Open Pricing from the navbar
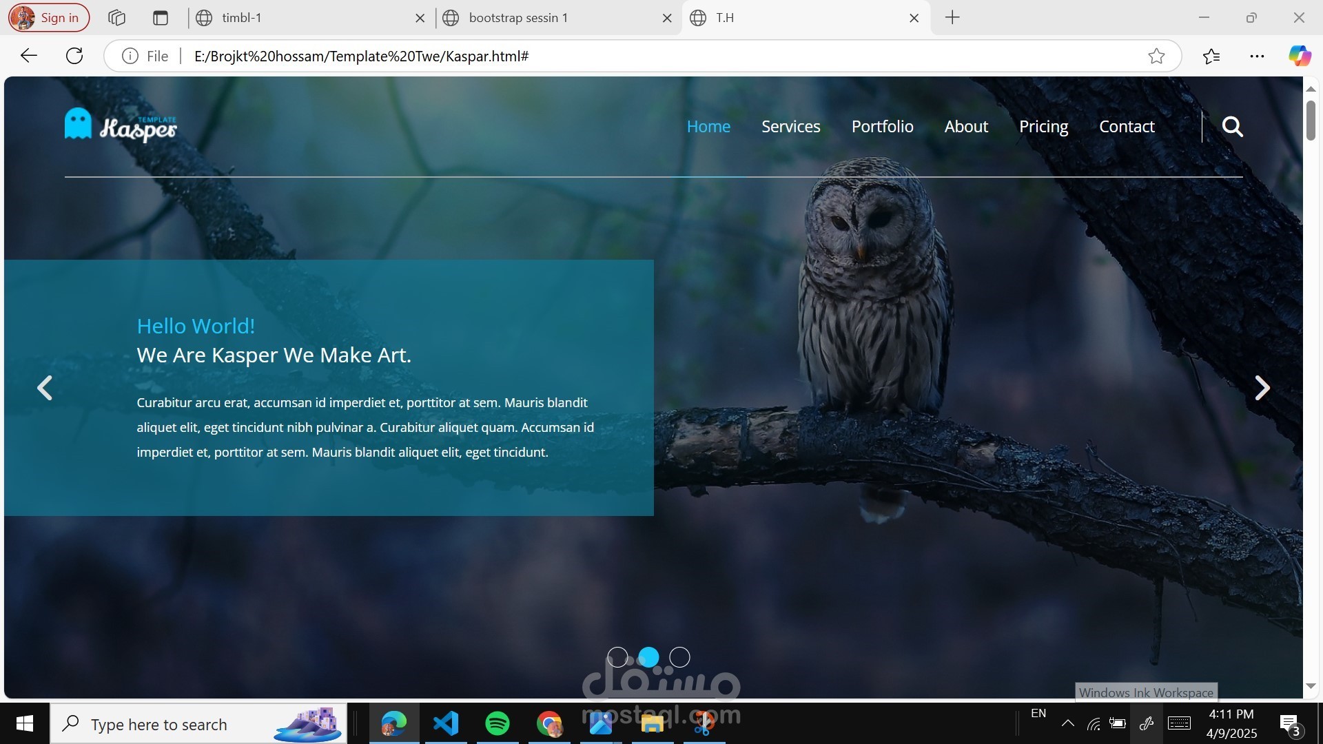 (1043, 127)
